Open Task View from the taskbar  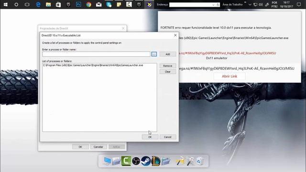pos(27,4)
